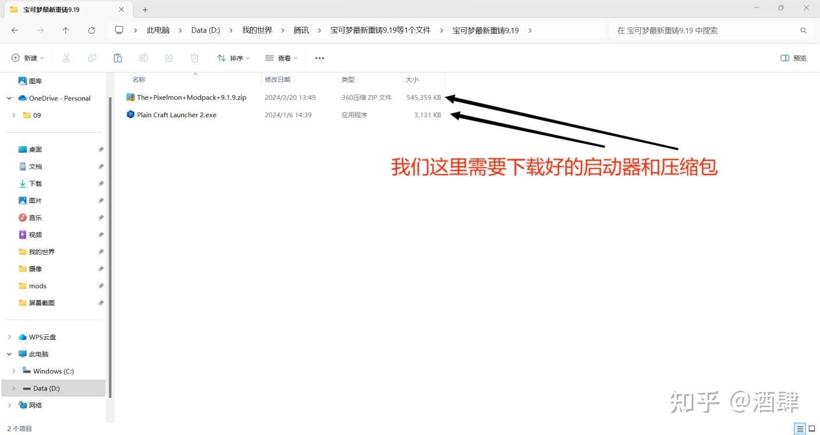The width and height of the screenshot is (820, 435).
Task: Select the 宝可梦最新重铸9.19 window tab
Action: 67,10
